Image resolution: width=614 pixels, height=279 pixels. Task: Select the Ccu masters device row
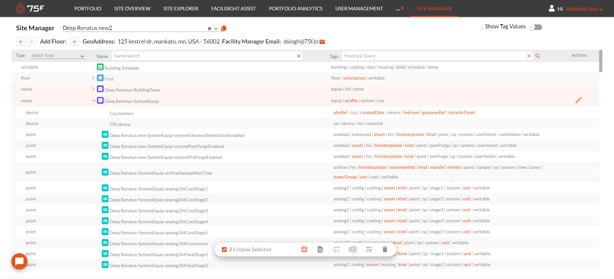307,113
